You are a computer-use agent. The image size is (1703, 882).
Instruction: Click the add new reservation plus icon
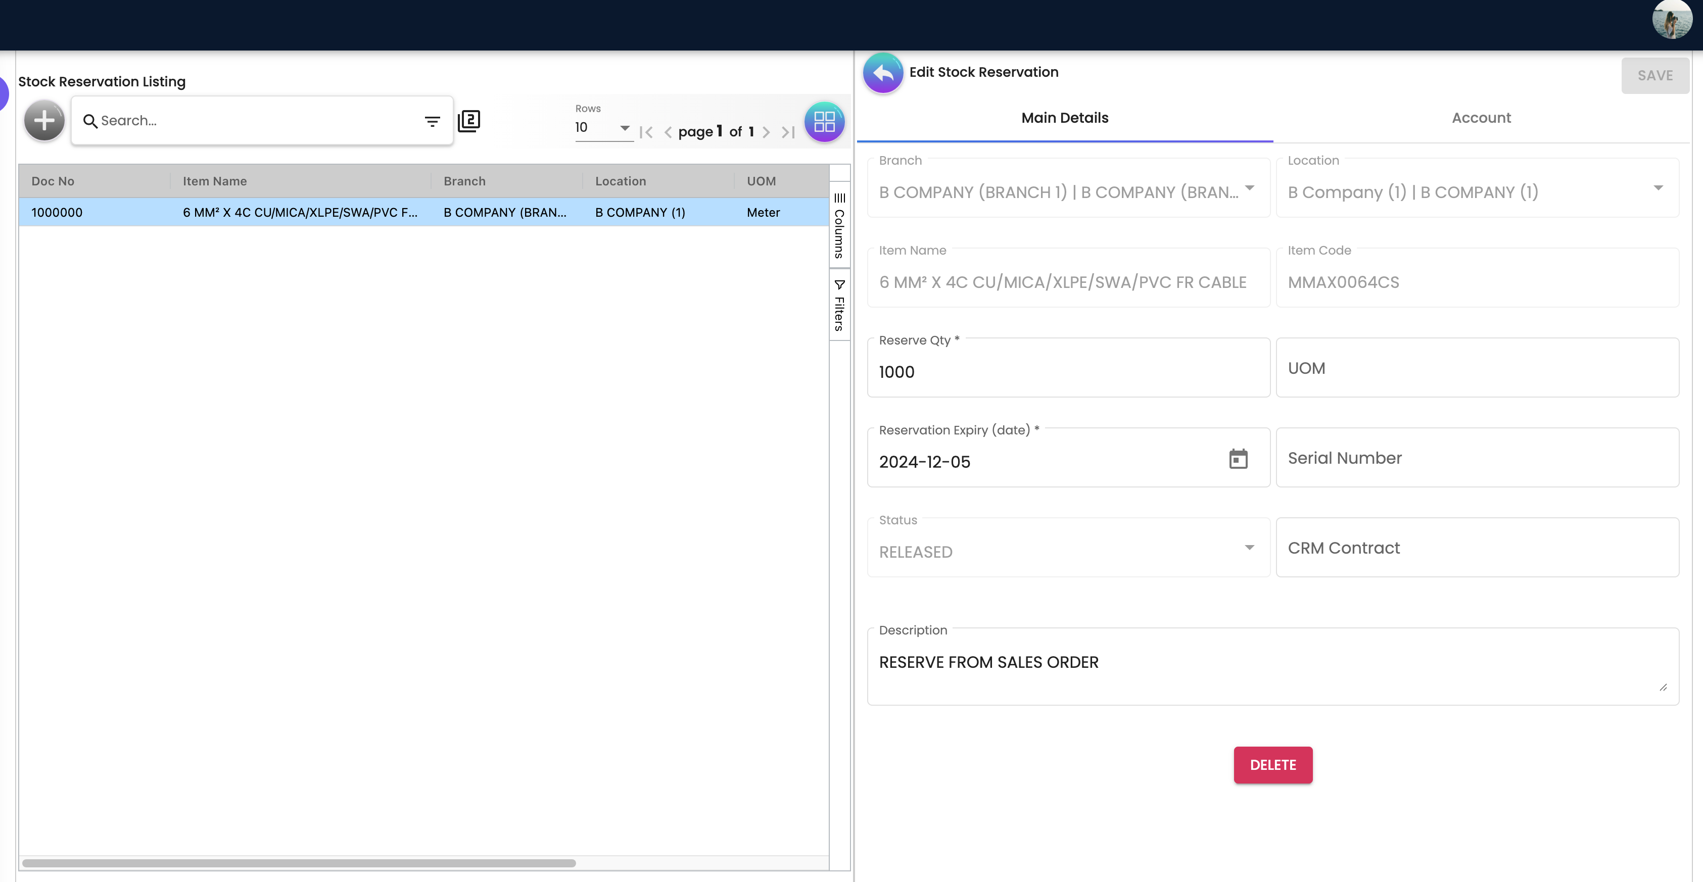[44, 121]
